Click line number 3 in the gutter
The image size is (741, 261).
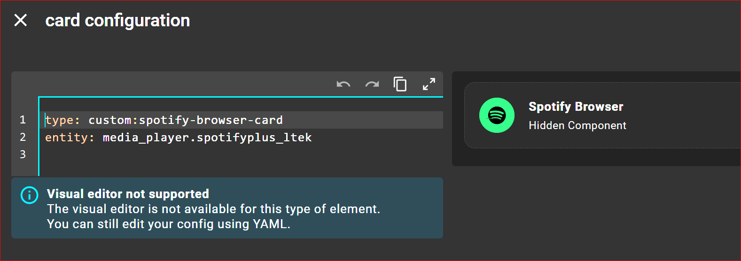pos(23,154)
